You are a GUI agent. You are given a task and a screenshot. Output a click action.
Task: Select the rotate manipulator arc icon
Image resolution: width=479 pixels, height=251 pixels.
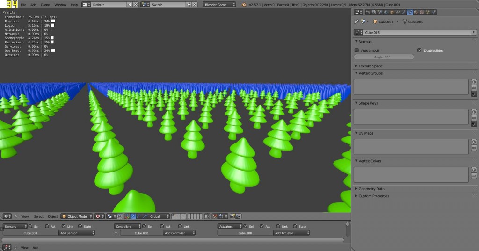[139, 216]
